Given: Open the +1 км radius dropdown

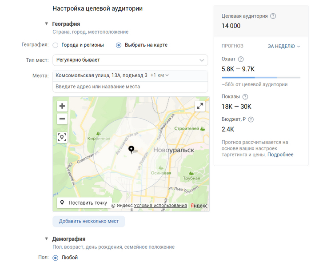Looking at the screenshot, I should click(160, 75).
